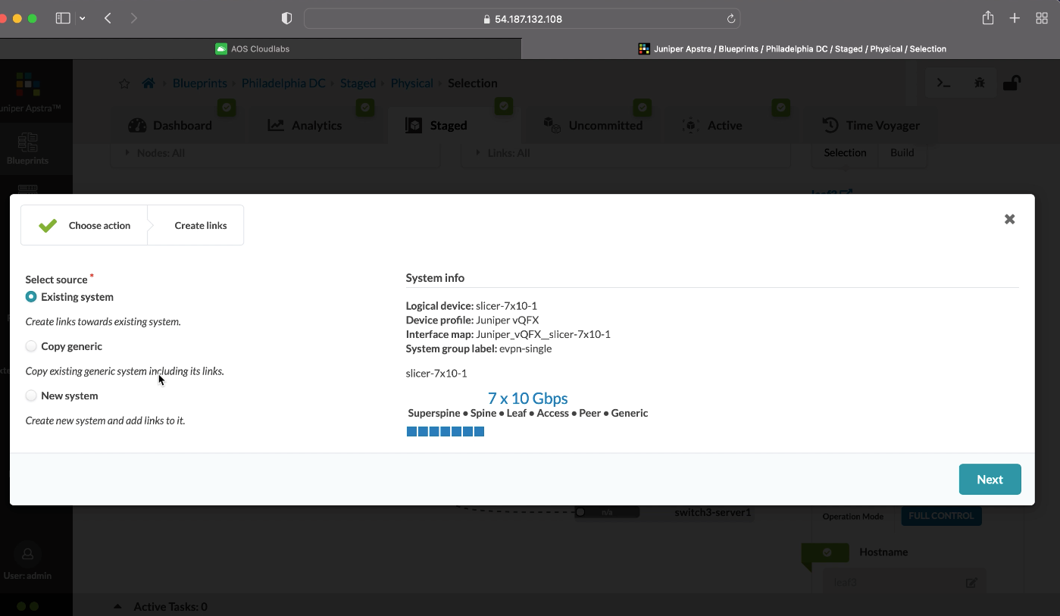
Task: Click the Staged breadcrumb link
Action: pos(358,83)
